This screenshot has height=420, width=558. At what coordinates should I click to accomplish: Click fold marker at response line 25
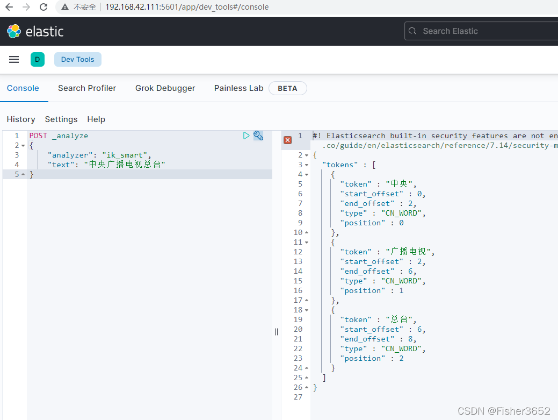307,378
